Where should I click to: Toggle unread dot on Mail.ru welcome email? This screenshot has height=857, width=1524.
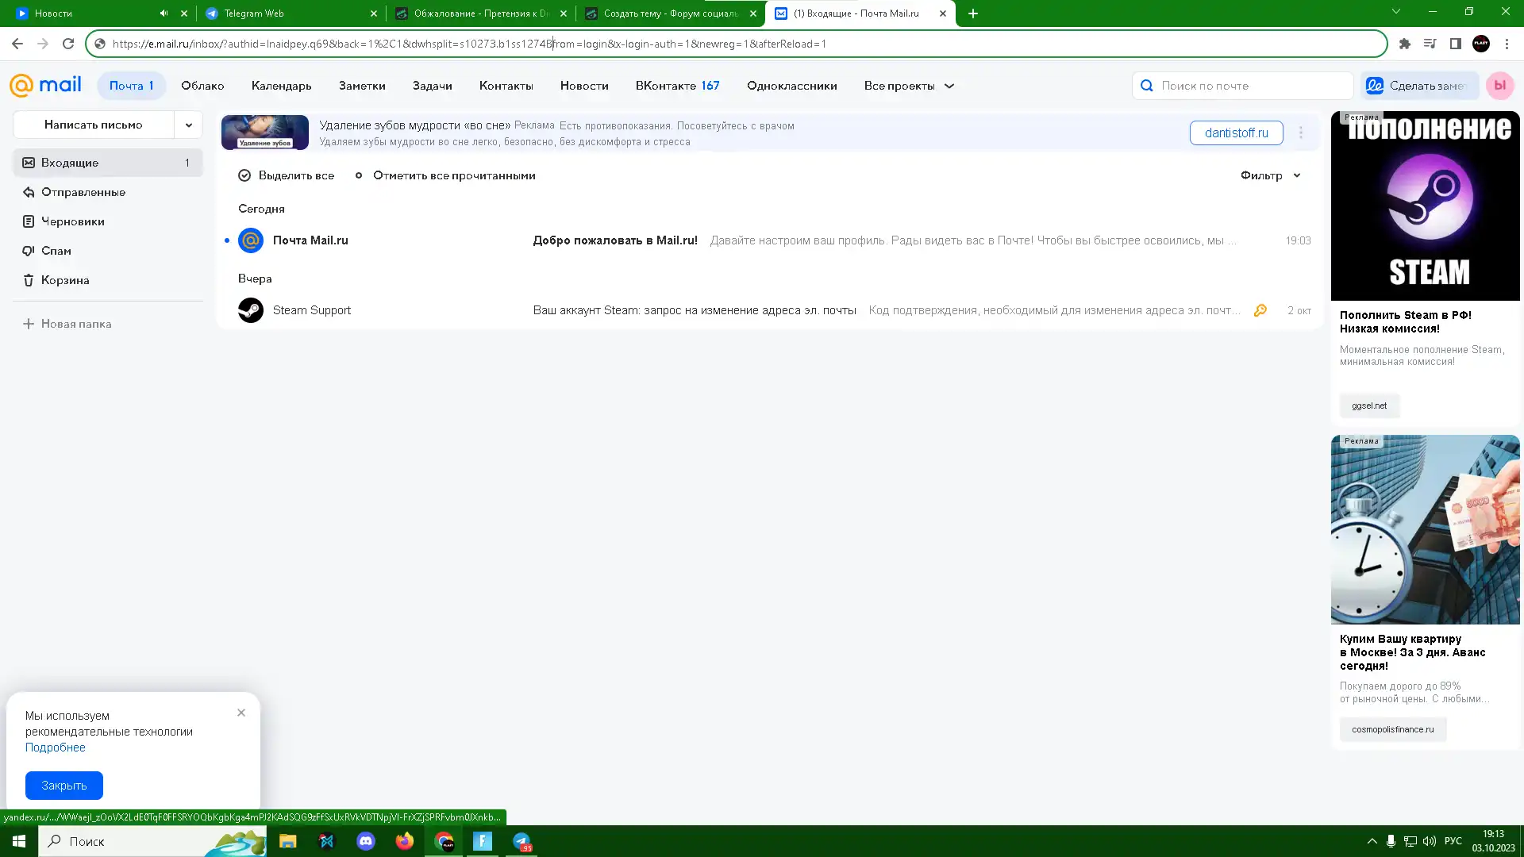[x=227, y=240]
